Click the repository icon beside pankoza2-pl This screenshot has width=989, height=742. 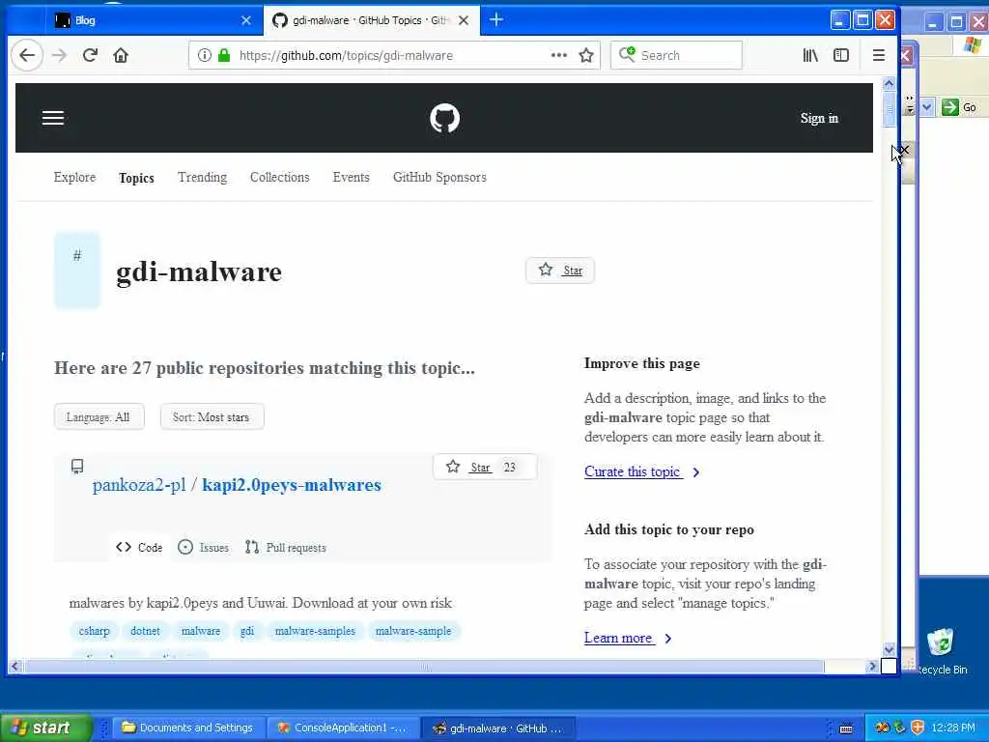(x=77, y=467)
